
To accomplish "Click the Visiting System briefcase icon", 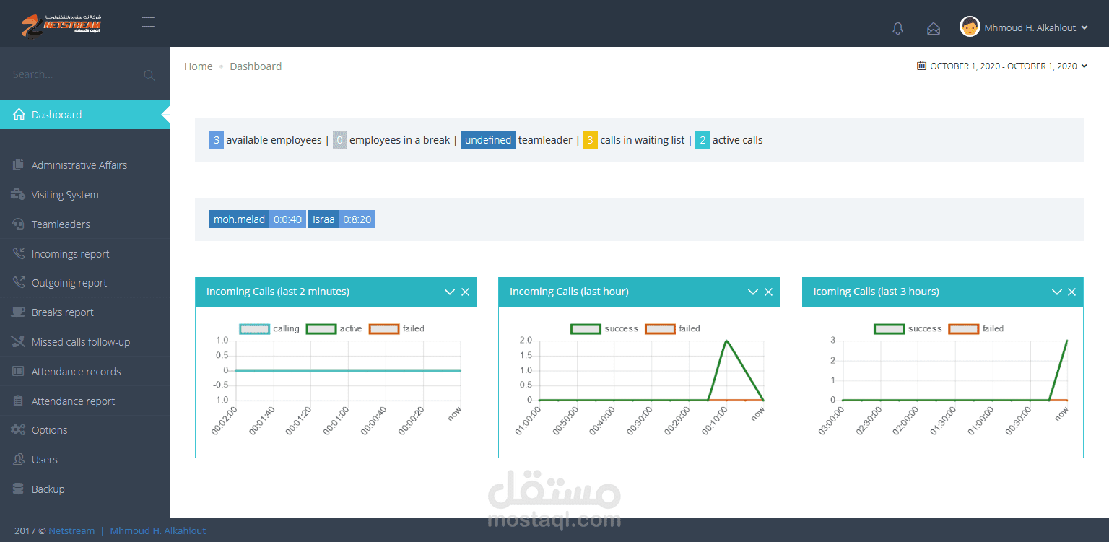I will (x=18, y=194).
